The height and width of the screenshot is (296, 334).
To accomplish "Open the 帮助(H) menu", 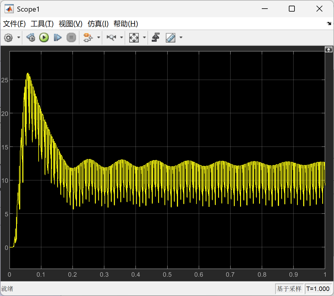I will pyautogui.click(x=126, y=24).
